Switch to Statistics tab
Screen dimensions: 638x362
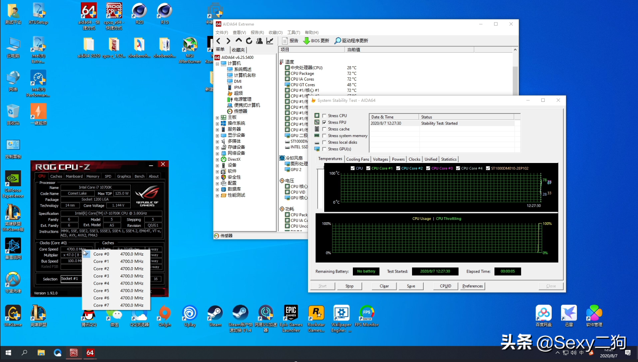tap(449, 159)
